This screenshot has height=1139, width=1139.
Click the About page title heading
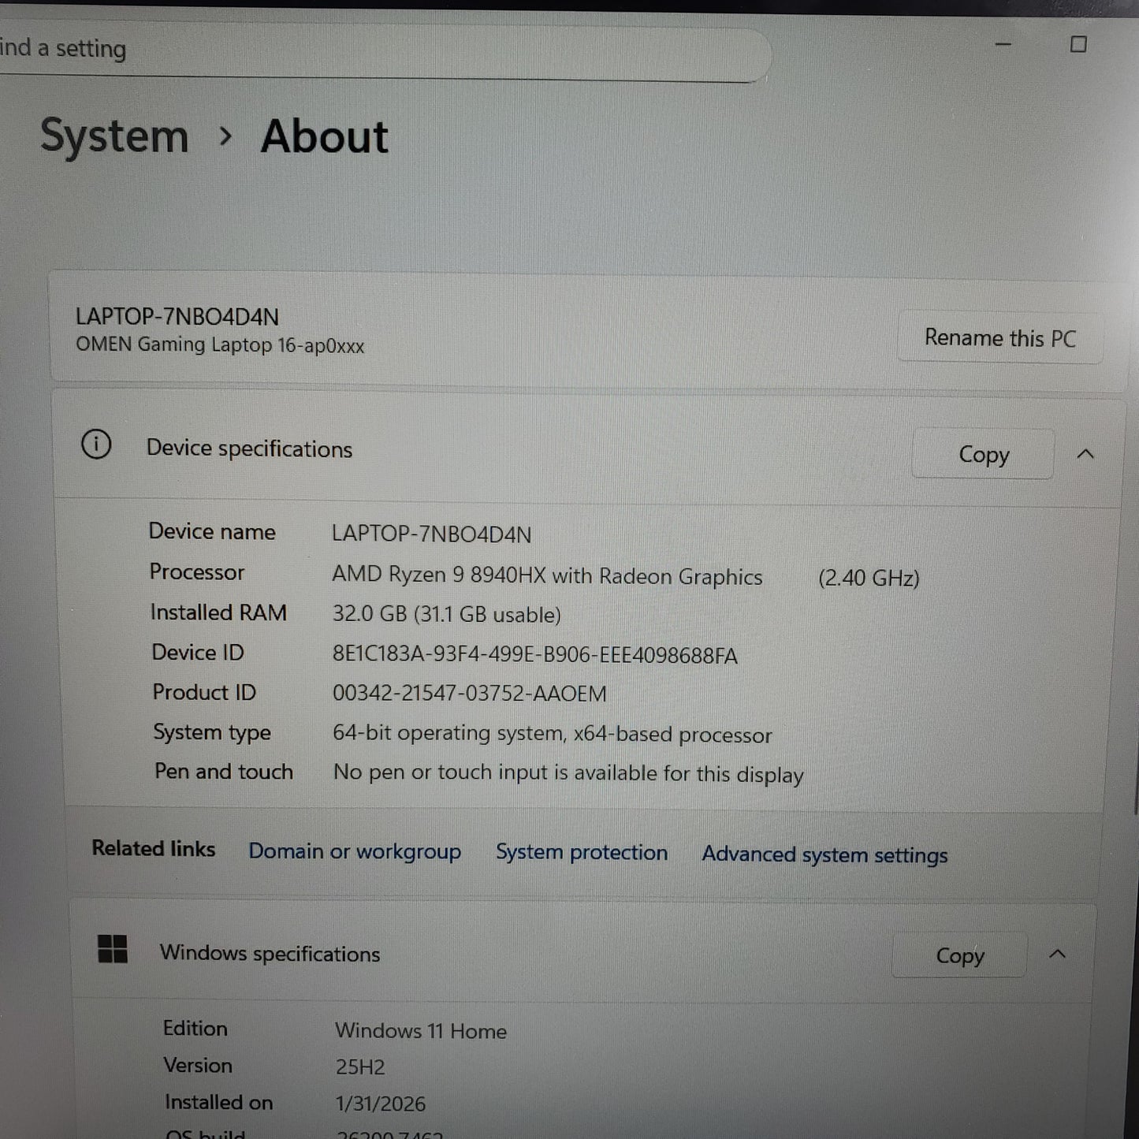coord(325,136)
